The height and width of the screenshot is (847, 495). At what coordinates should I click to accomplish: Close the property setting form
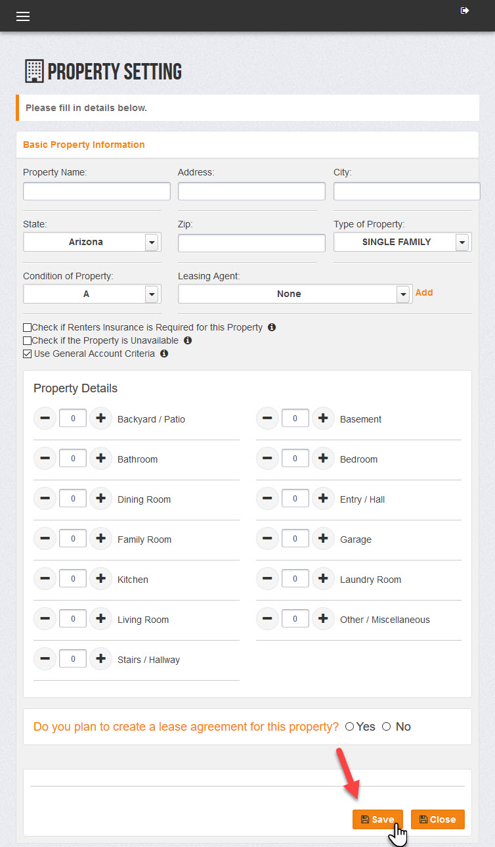click(438, 819)
